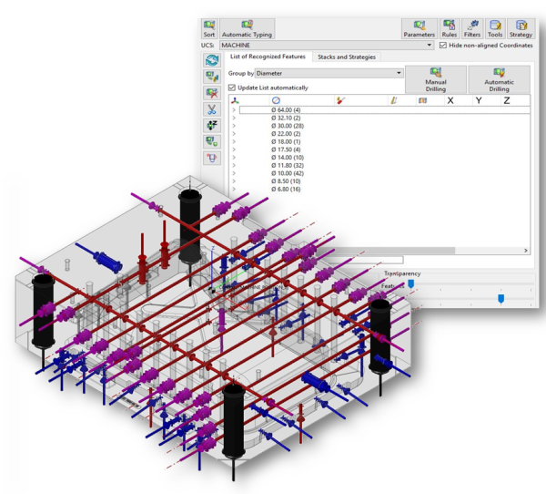
Task: Expand the Ø 64.00 (4) feature group
Action: pos(234,109)
